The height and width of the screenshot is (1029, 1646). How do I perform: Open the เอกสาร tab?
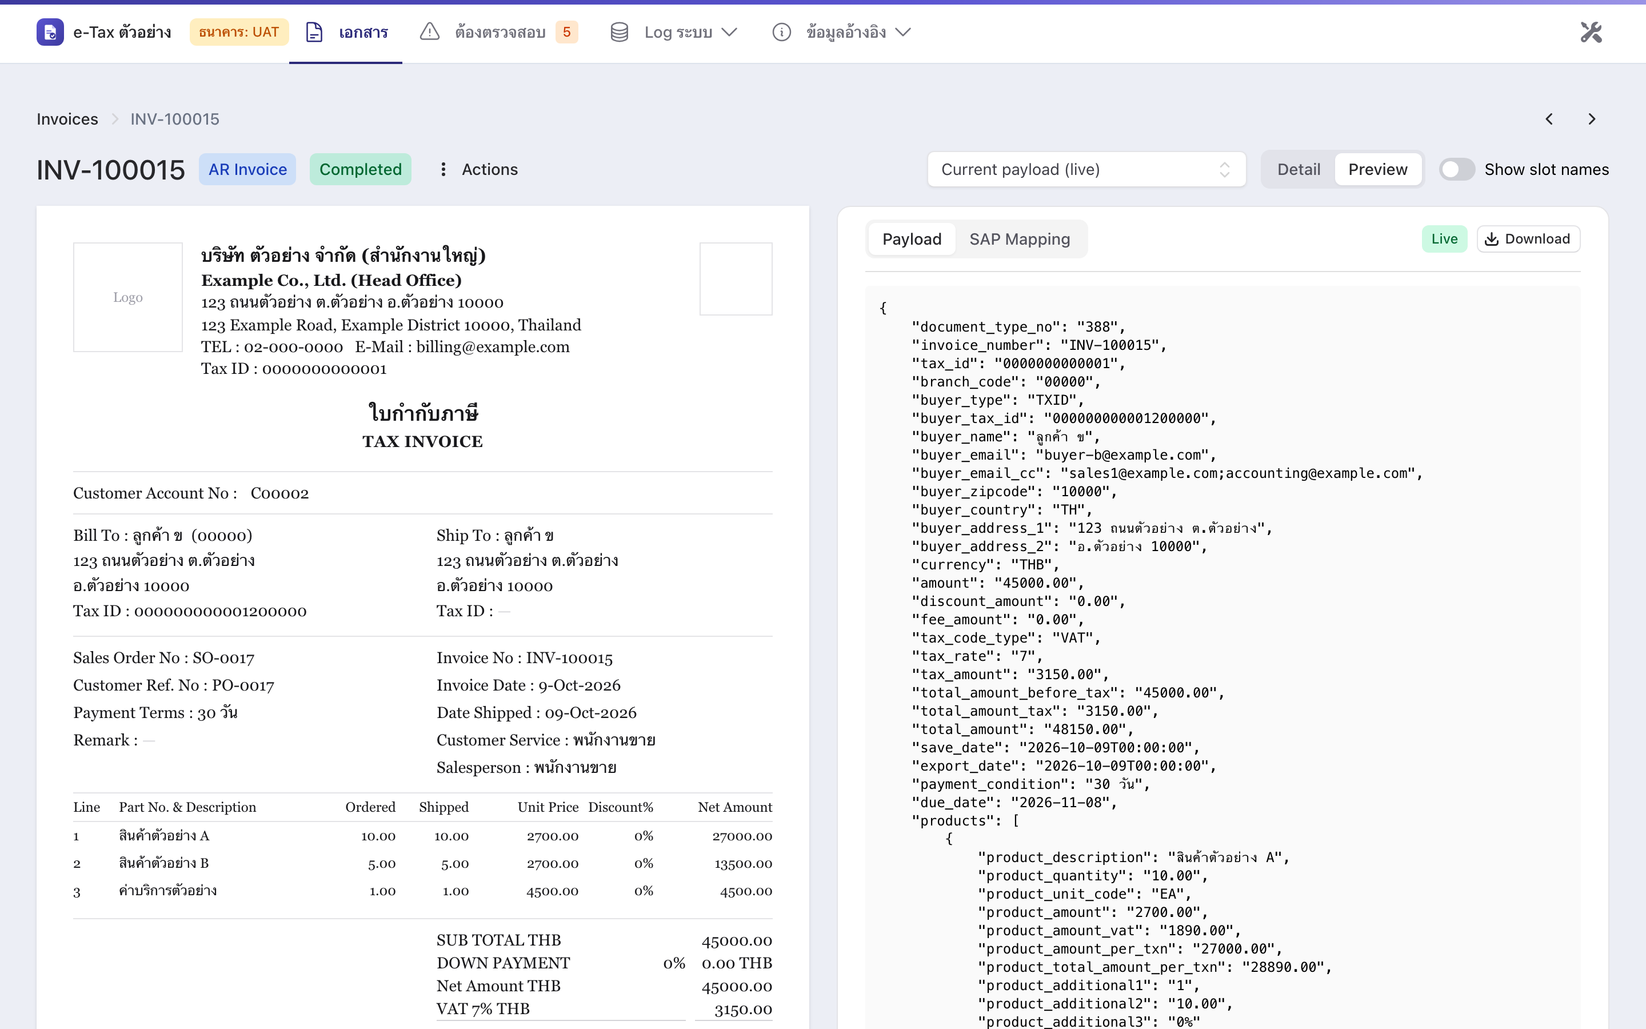[x=346, y=32]
